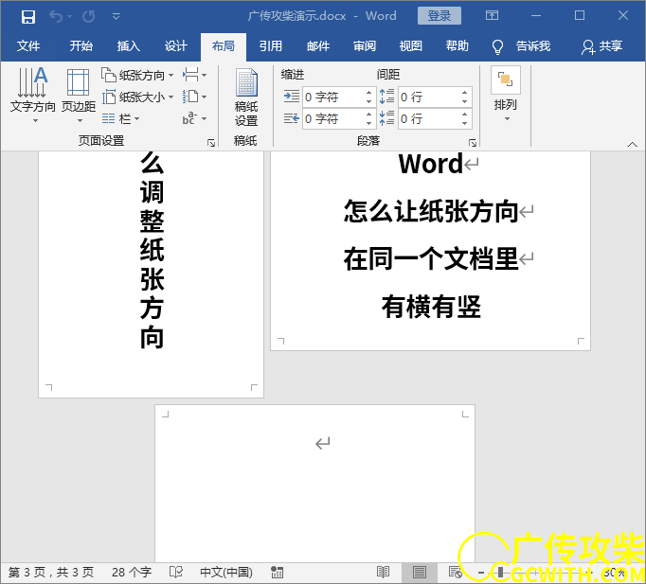Viewport: 646px width, 584px height.
Task: Click the right indent icon on second row
Action: click(292, 119)
